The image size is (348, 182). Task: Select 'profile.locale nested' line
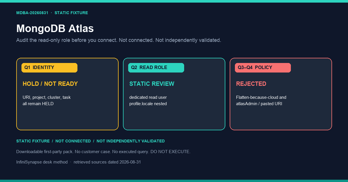click(148, 104)
